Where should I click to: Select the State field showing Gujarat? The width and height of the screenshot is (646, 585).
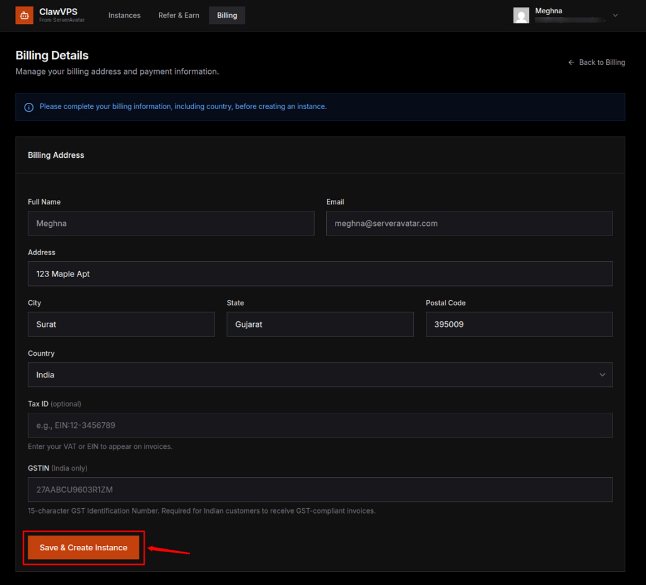click(x=320, y=324)
